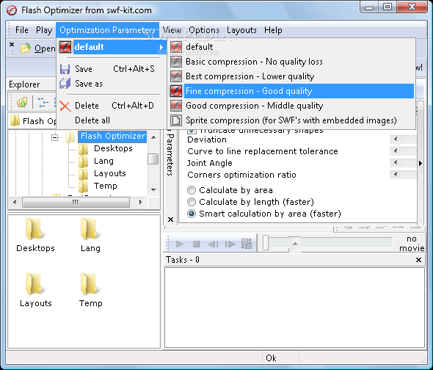Click the tree horizontal scrollbar thumb
The width and height of the screenshot is (433, 370).
click(x=76, y=203)
